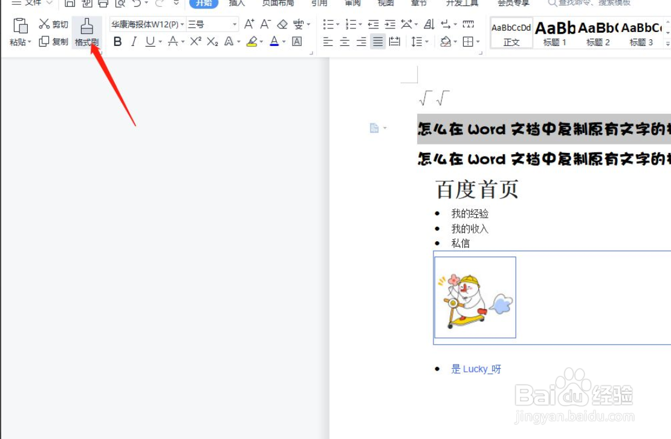Switch to the 插入 Insert tab

(236, 3)
